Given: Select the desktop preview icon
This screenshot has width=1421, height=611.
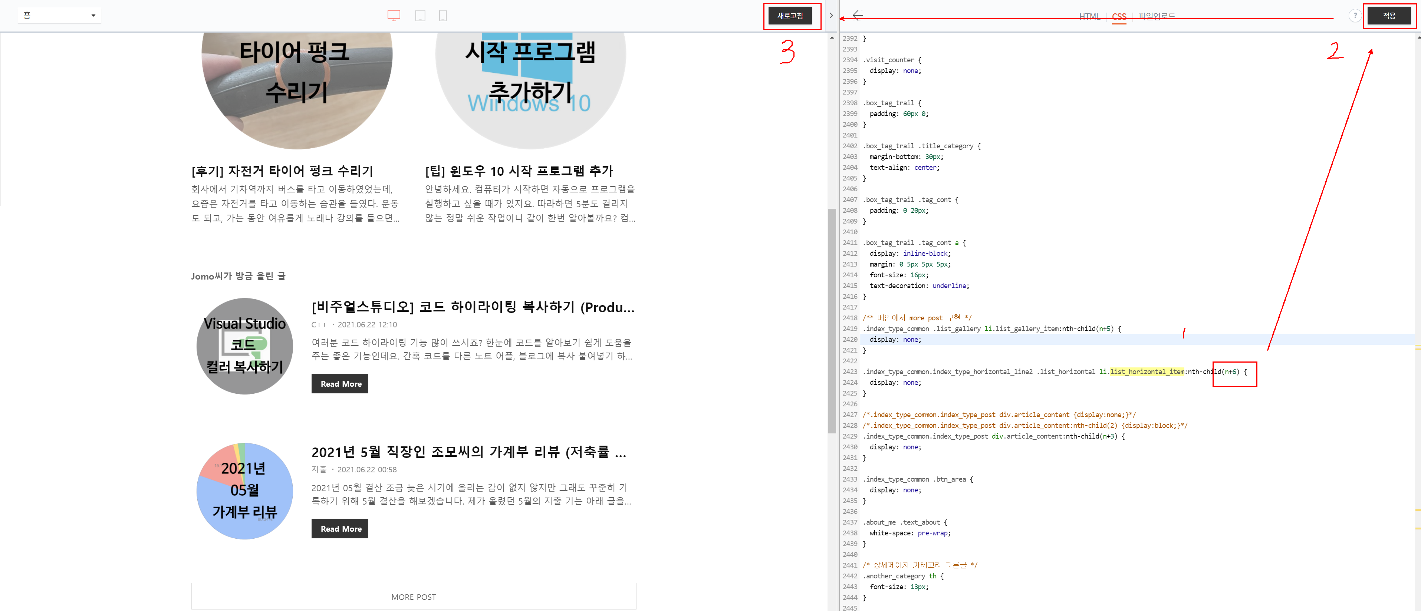Looking at the screenshot, I should pyautogui.click(x=393, y=16).
